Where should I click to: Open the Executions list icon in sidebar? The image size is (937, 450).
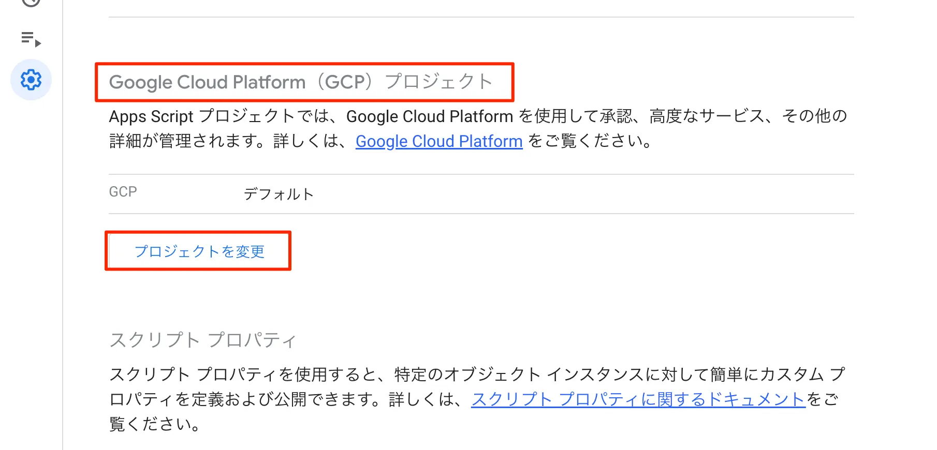[x=31, y=39]
